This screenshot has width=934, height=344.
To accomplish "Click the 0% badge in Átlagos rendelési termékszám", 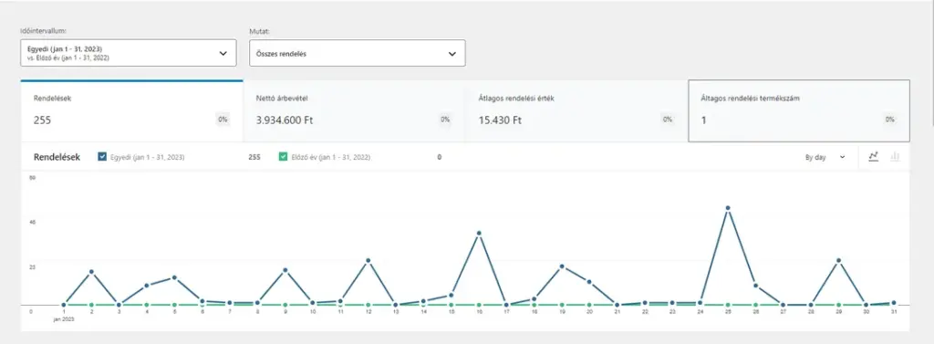I will pos(889,120).
